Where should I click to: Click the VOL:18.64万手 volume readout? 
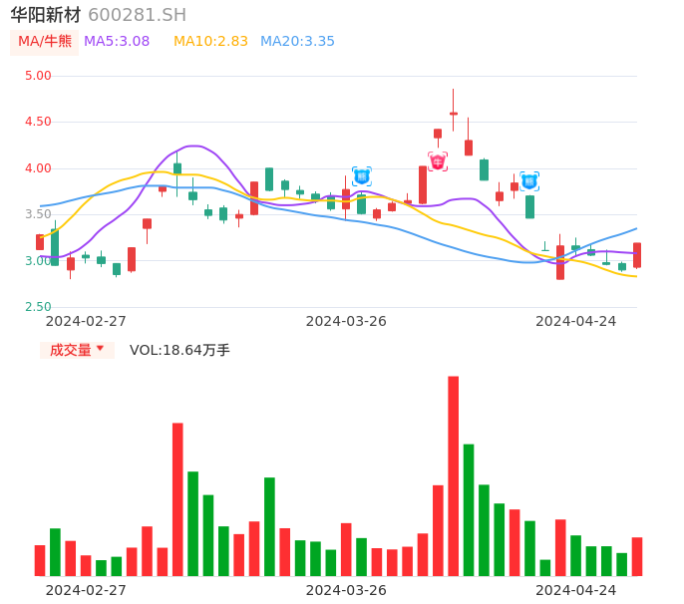tap(179, 350)
